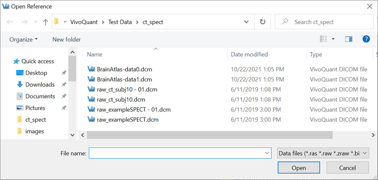Select the BrainAtlas-data0.dcm file icon
Screen dimensions: 378x180
coord(91,69)
